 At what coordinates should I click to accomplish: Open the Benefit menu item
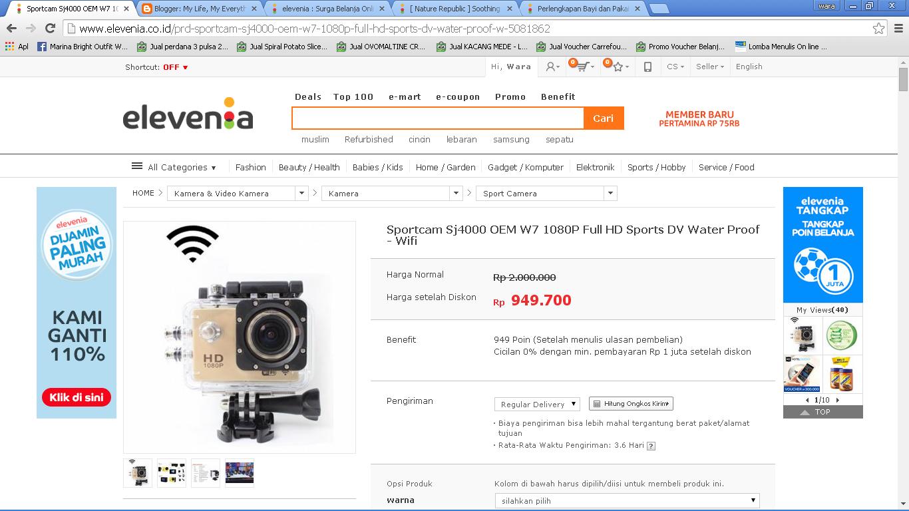(558, 96)
